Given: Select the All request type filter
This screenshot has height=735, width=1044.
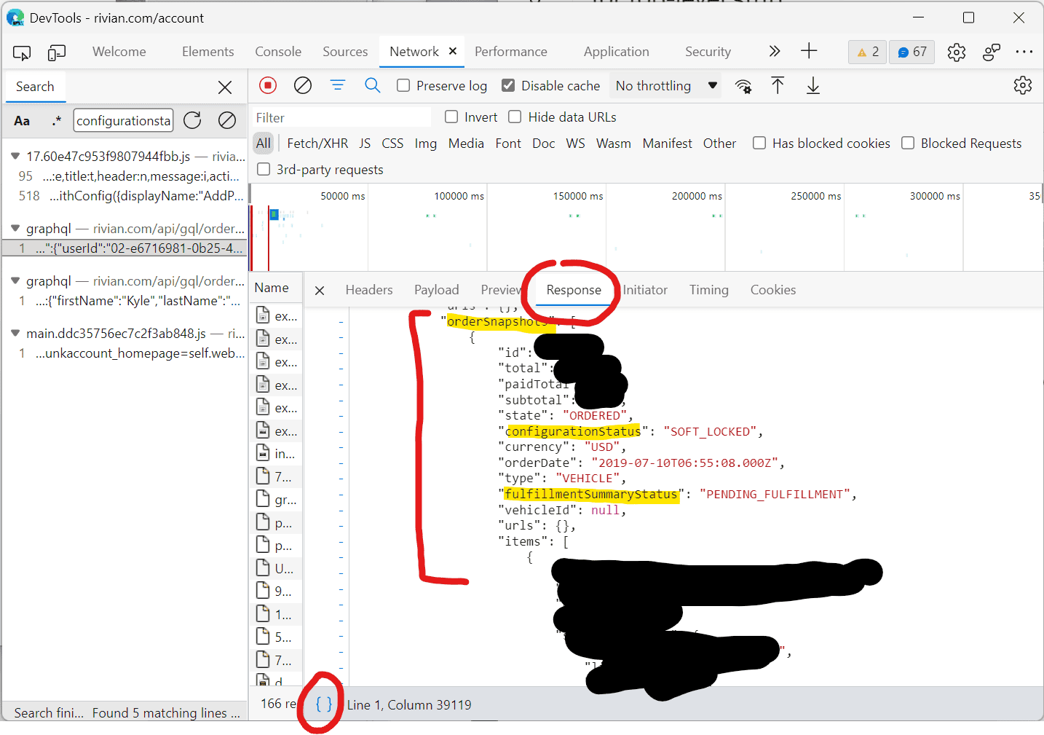Looking at the screenshot, I should [264, 144].
